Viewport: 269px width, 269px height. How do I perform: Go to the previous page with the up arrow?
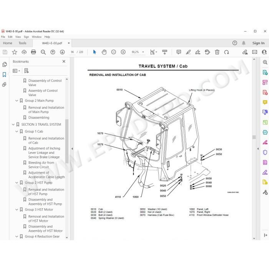point(53,52)
